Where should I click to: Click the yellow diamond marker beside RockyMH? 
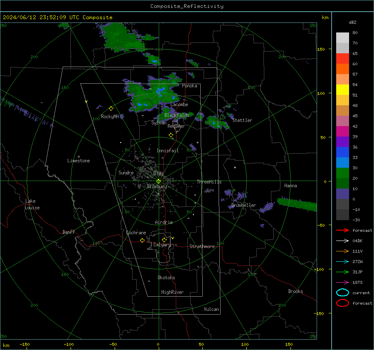tap(111, 109)
